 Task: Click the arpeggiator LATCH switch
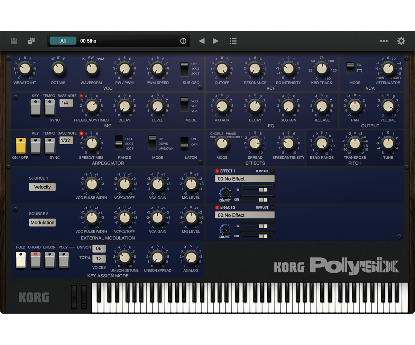click(185, 143)
